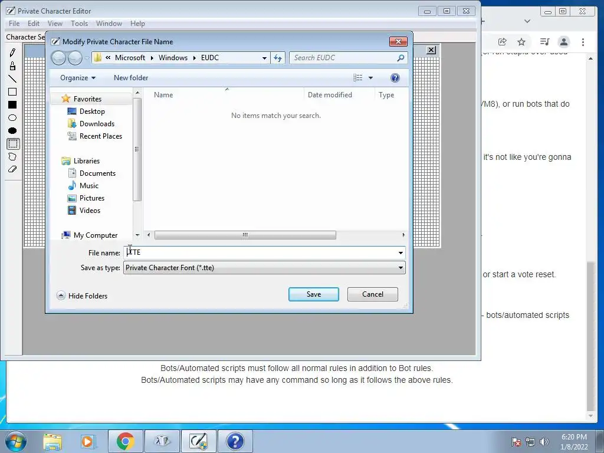604x453 pixels.
Task: Click the network tray icon
Action: pos(530,442)
